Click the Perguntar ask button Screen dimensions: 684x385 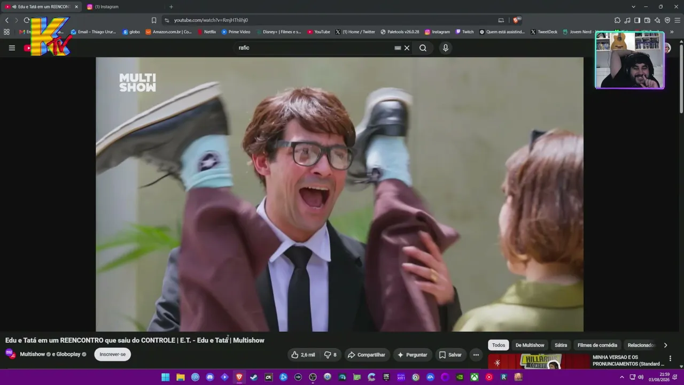pyautogui.click(x=411, y=355)
